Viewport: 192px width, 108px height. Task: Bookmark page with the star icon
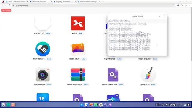click(173, 5)
